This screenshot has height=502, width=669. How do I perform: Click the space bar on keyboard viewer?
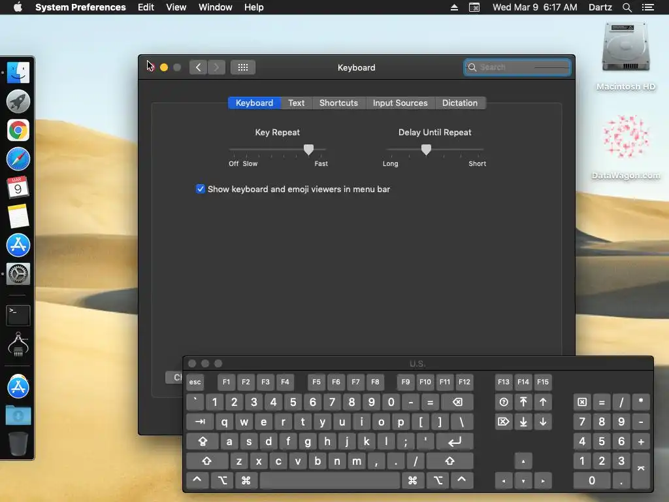click(330, 480)
